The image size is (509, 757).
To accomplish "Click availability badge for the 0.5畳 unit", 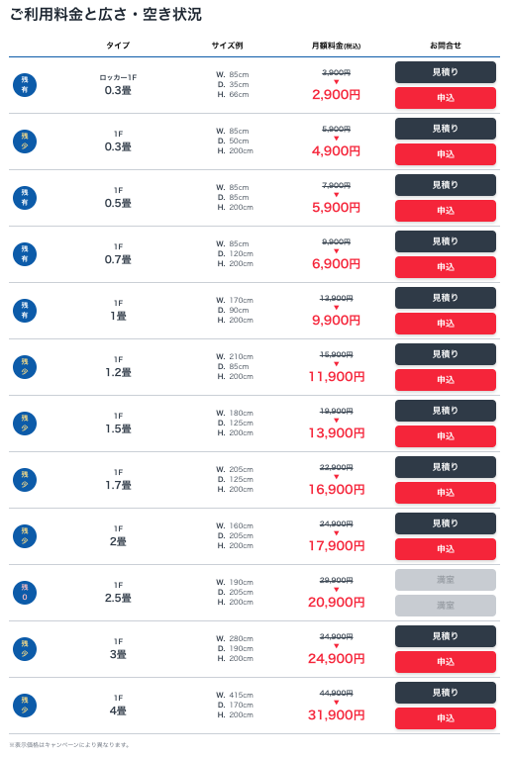I will coord(25,198).
